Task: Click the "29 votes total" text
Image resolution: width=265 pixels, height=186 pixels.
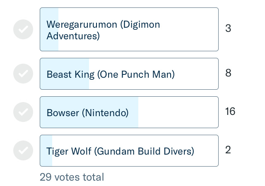Action: (72, 177)
